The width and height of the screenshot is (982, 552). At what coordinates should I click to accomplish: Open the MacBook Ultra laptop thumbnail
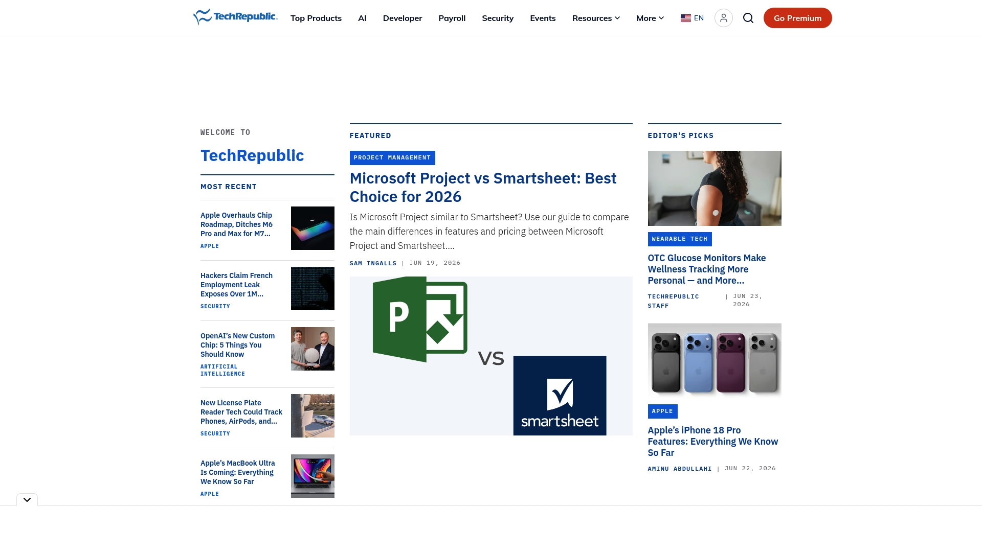(x=313, y=476)
